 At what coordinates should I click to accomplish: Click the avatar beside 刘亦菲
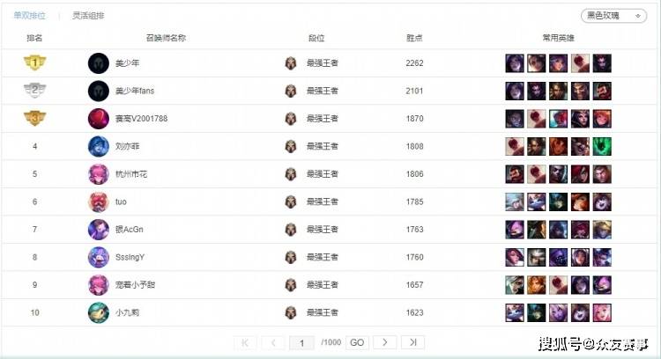98,146
